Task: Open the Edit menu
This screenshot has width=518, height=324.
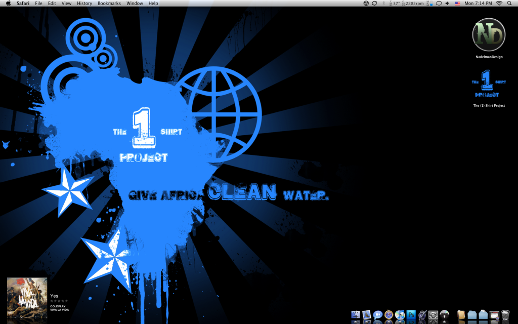Action: (x=52, y=4)
